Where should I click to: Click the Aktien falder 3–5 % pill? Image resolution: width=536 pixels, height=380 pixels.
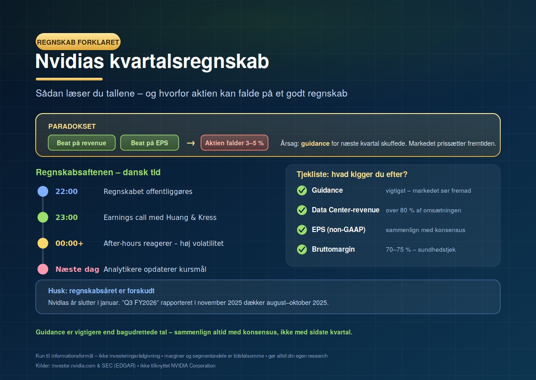[234, 143]
